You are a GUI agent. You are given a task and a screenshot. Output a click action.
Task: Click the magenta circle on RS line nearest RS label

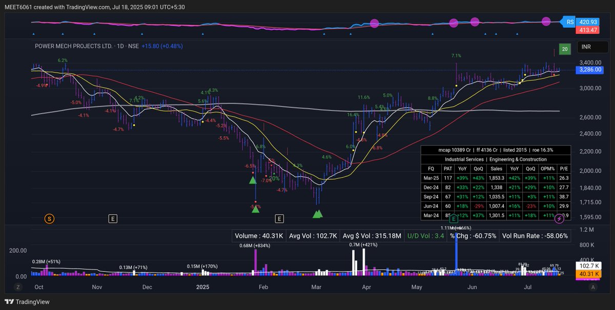pyautogui.click(x=546, y=22)
